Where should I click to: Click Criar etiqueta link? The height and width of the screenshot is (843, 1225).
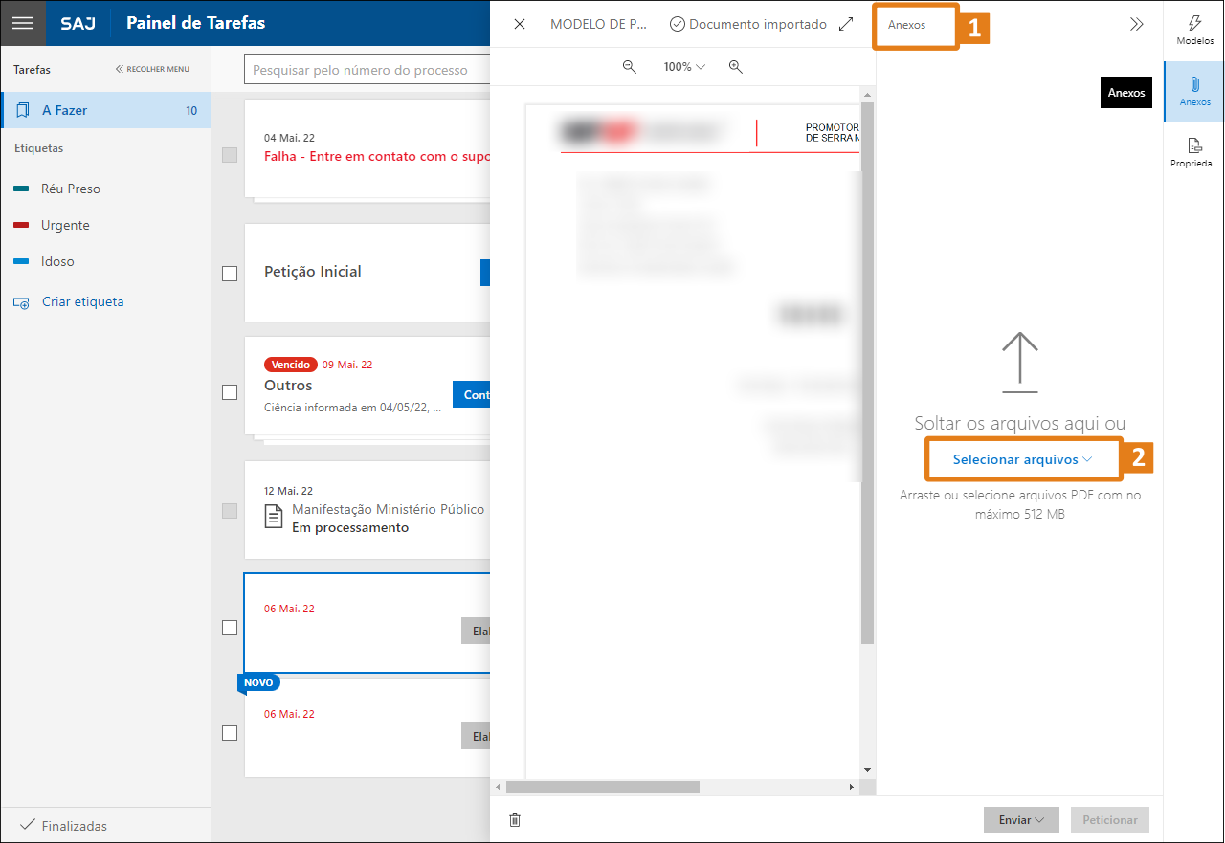(82, 302)
